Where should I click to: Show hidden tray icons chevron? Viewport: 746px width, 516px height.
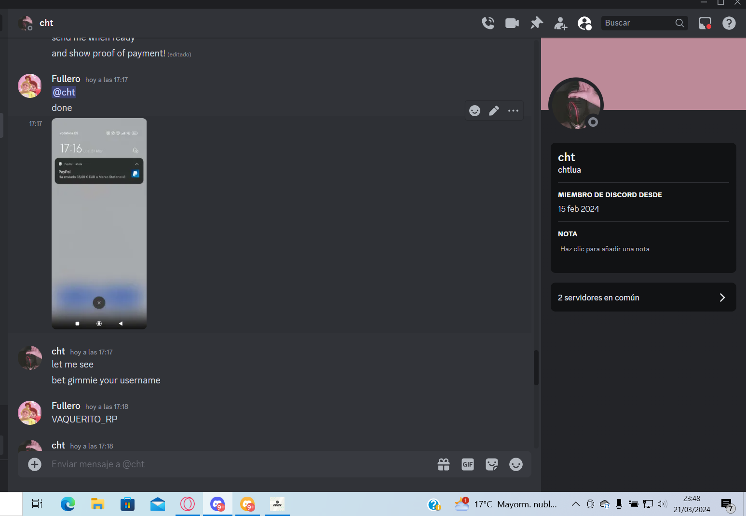[575, 504]
